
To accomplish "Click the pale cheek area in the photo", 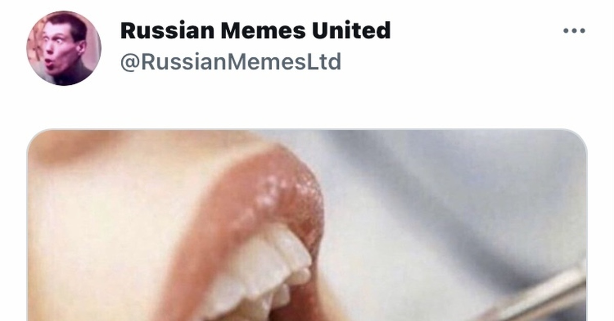I will [x=97, y=230].
